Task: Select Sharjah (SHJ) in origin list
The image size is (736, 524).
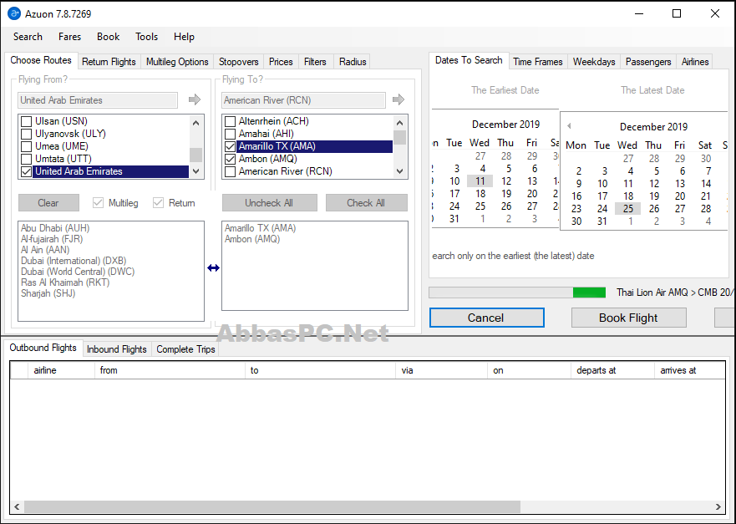Action: pos(48,293)
